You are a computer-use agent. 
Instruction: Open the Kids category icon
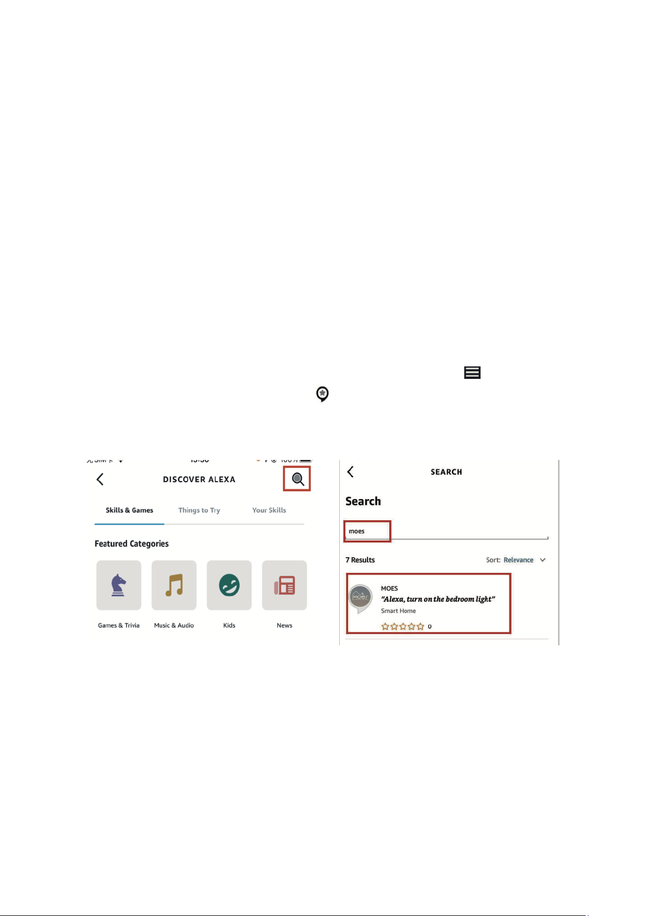(229, 585)
